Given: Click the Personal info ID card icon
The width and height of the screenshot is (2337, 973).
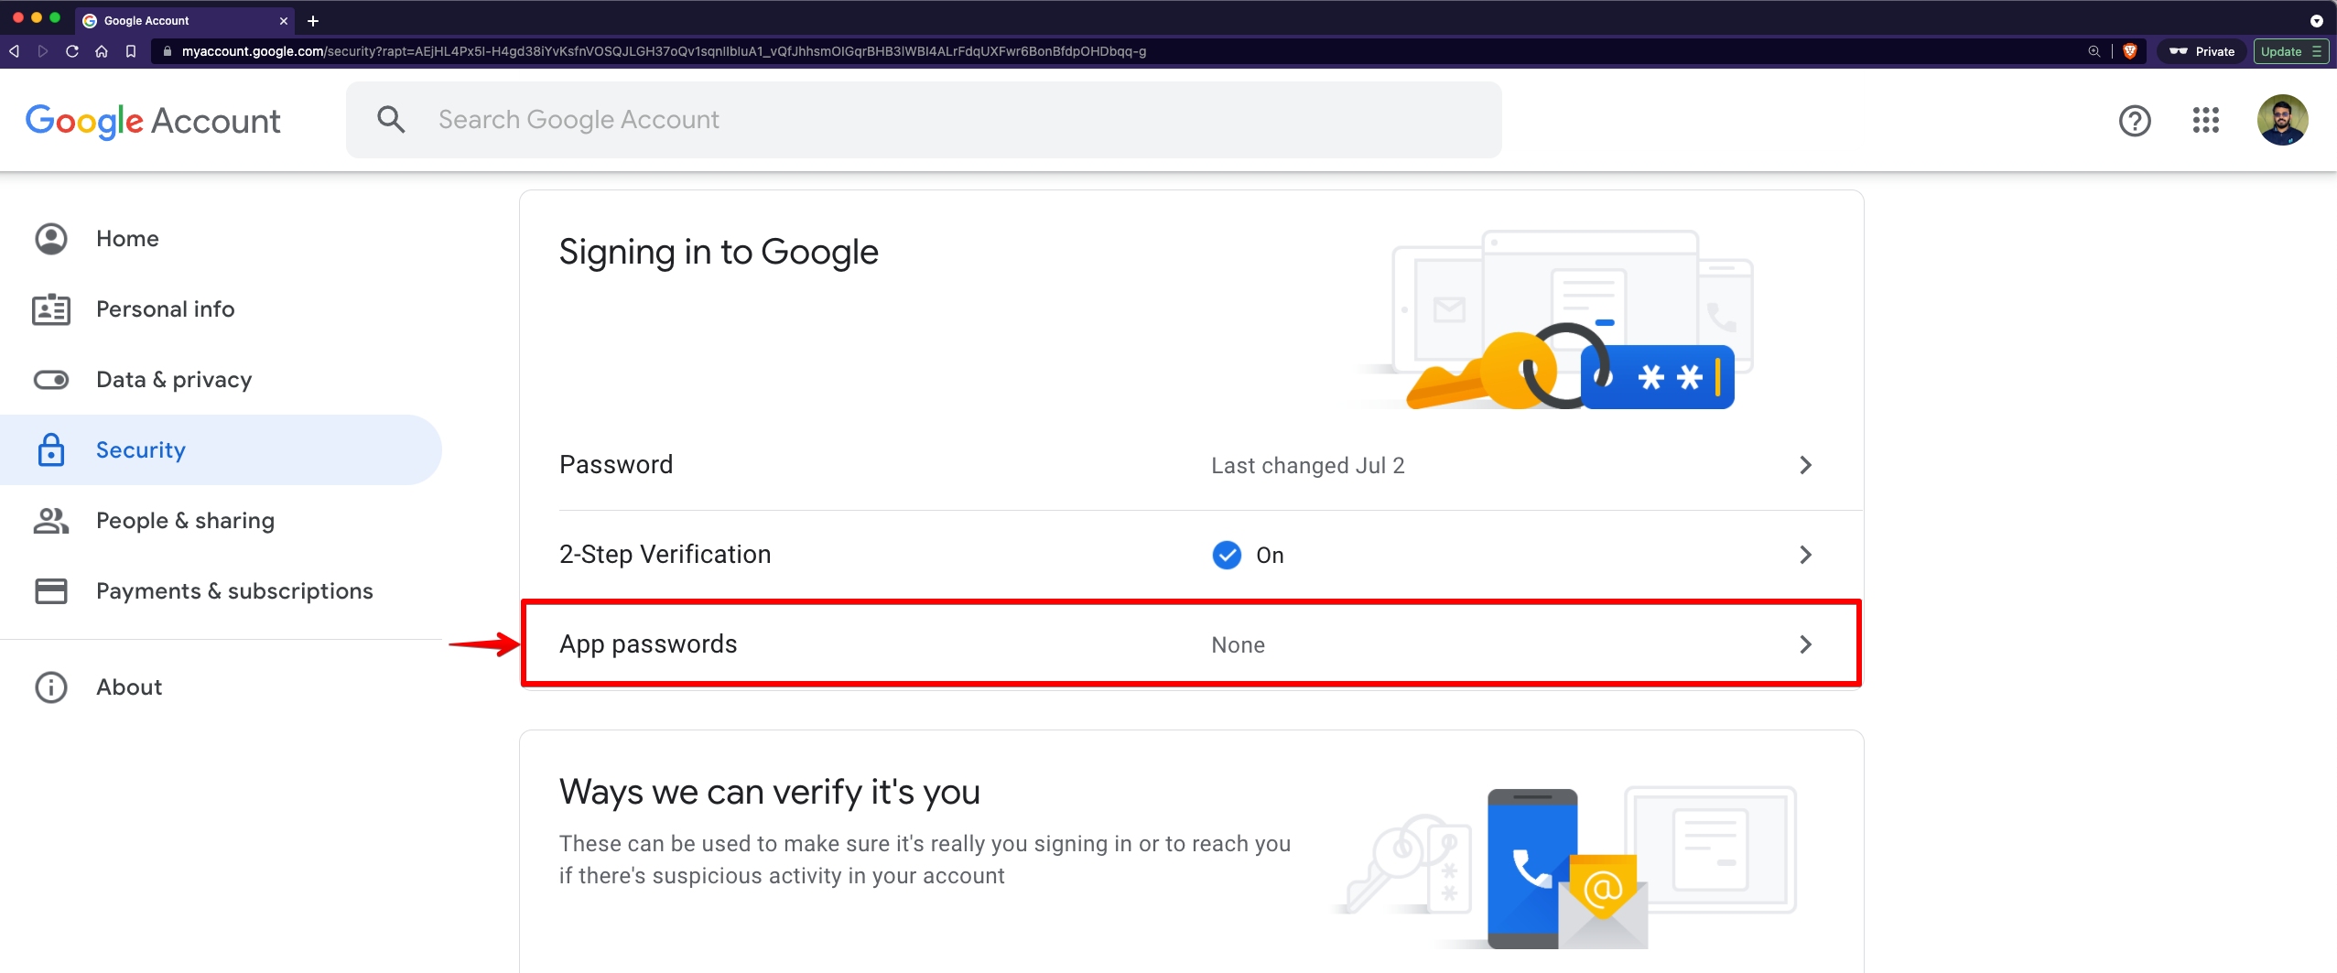Looking at the screenshot, I should coord(51,309).
